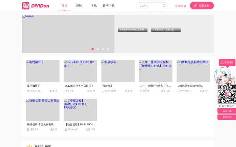Open the 热区 navigation tab

pos(79,6)
